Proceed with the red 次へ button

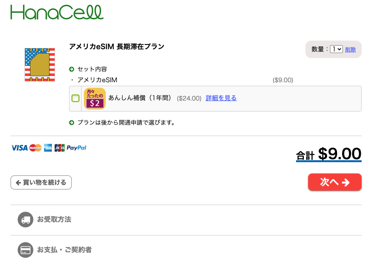[335, 182]
